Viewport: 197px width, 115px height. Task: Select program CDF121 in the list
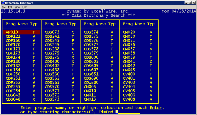click(13, 36)
